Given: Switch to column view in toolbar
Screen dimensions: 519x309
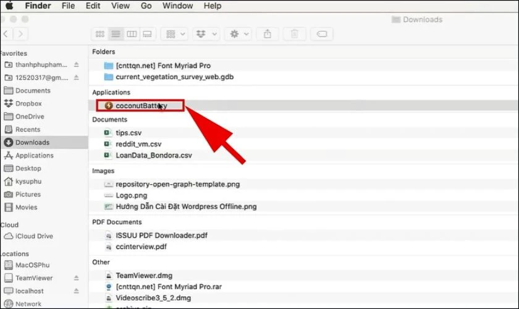Looking at the screenshot, I should [132, 34].
